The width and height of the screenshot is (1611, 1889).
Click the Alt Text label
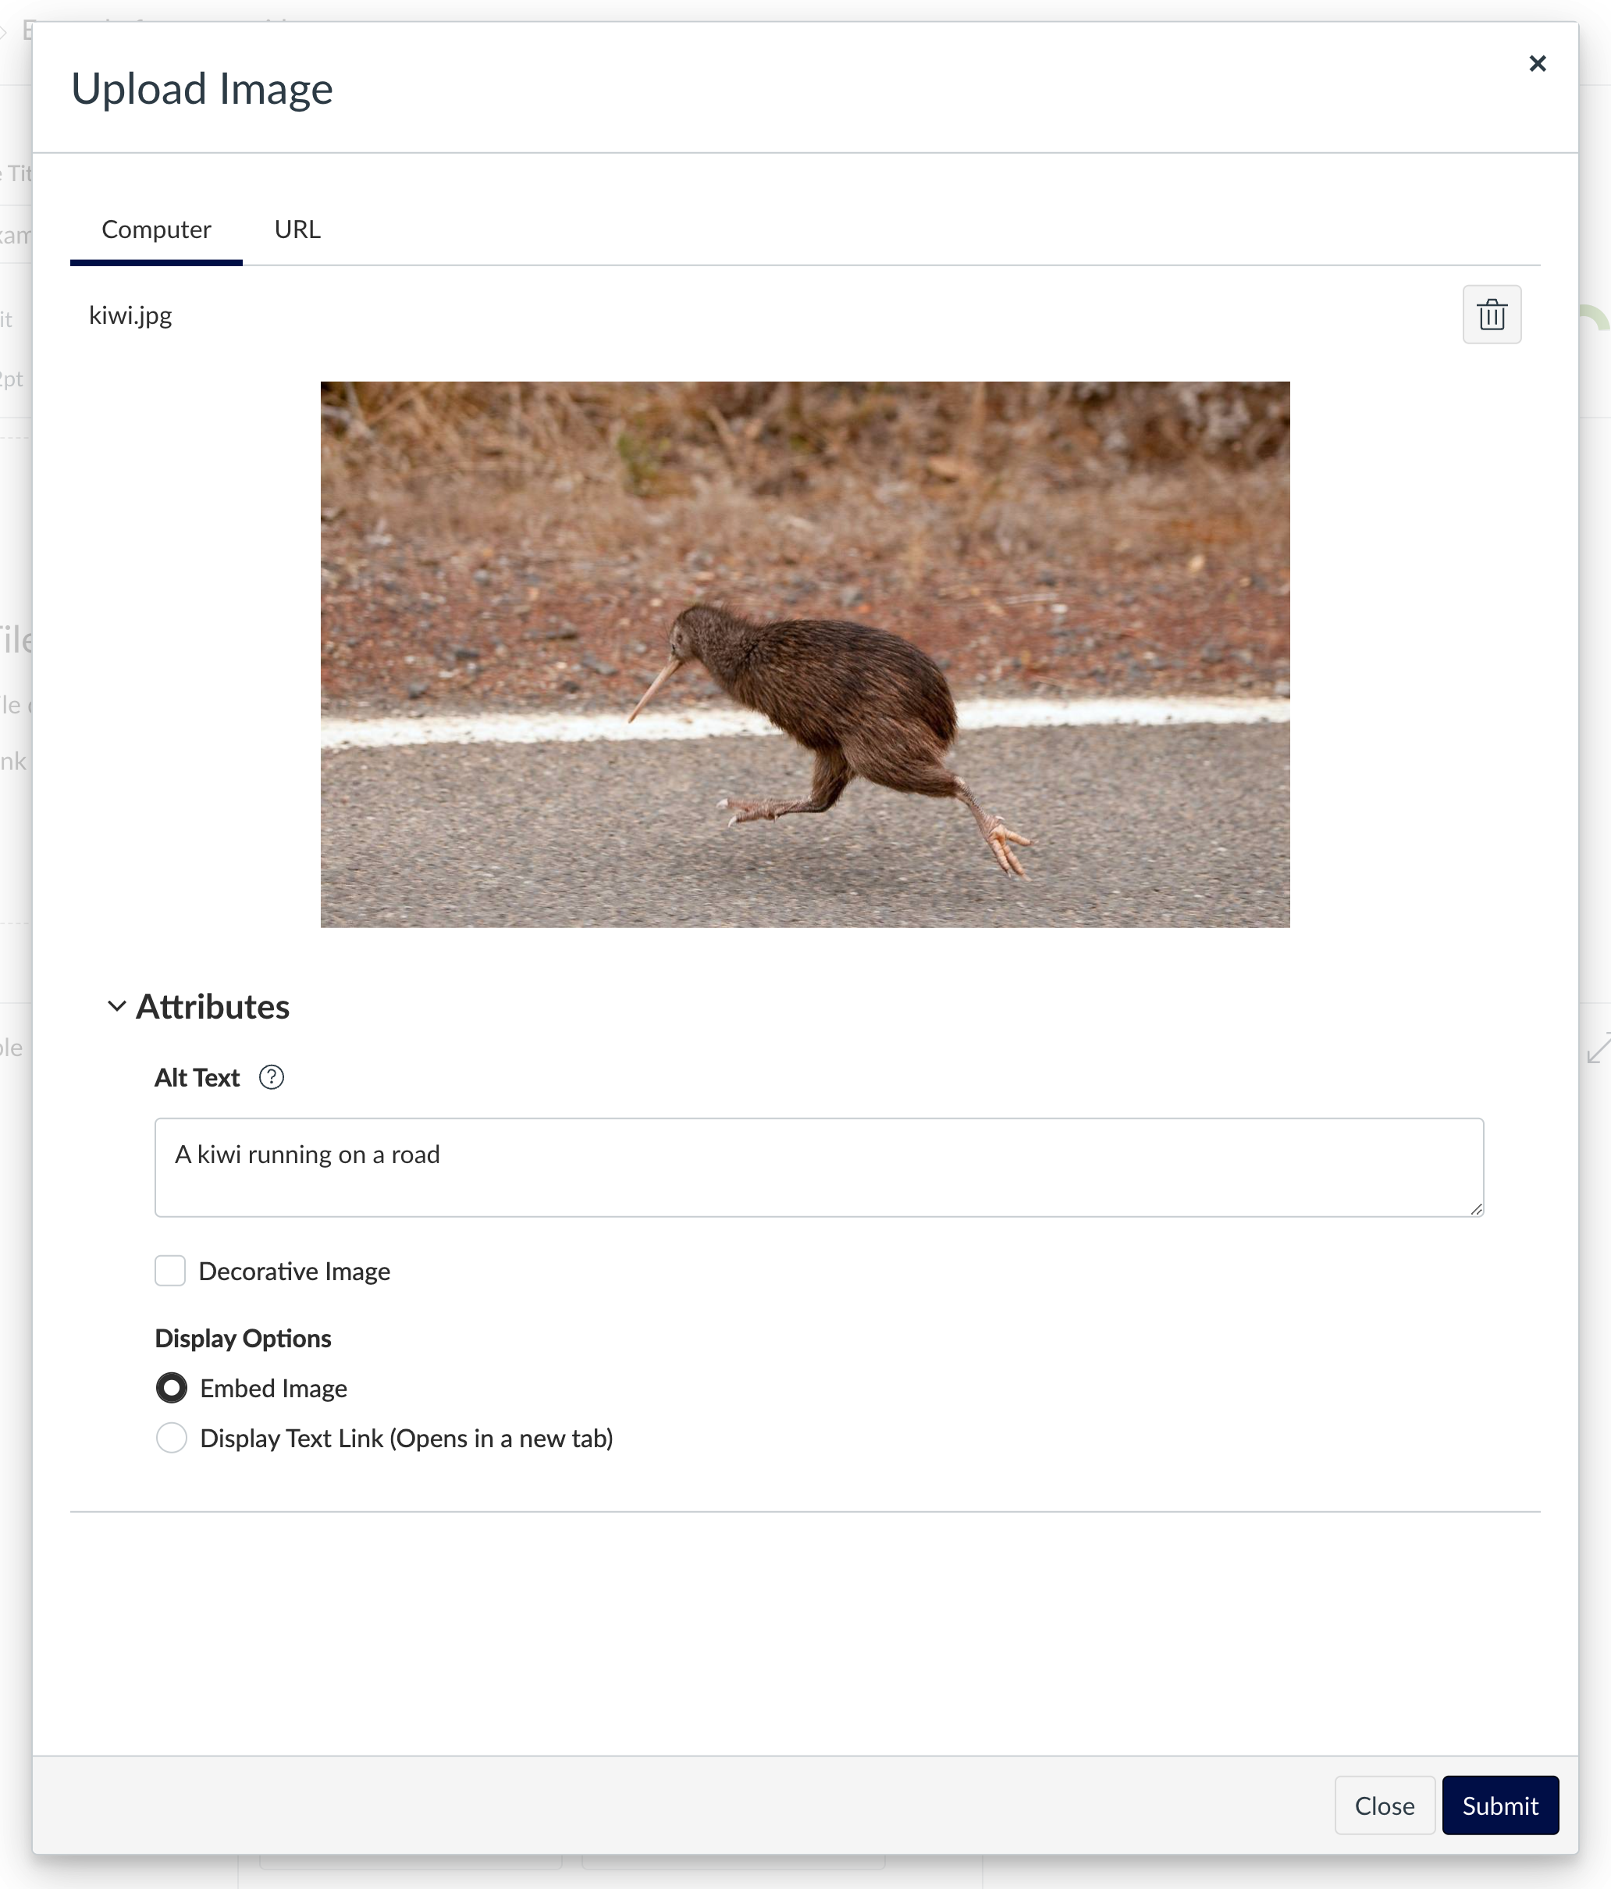pos(197,1078)
